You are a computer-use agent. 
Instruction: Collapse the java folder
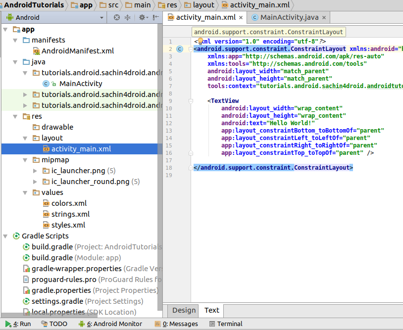pyautogui.click(x=15, y=62)
